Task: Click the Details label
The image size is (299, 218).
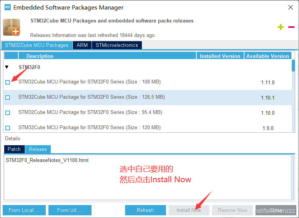Action: 12,138
